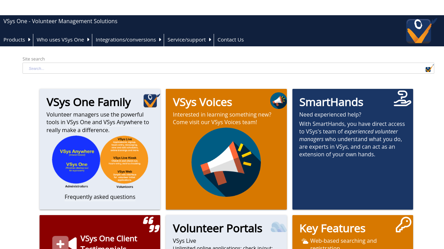Click the small megaphone icon on VSys Voices
The width and height of the screenshot is (444, 249).
point(279,101)
